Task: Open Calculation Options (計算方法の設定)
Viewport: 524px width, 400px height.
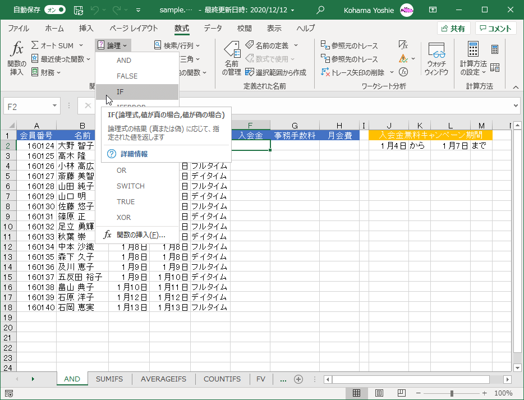Action: tap(473, 58)
